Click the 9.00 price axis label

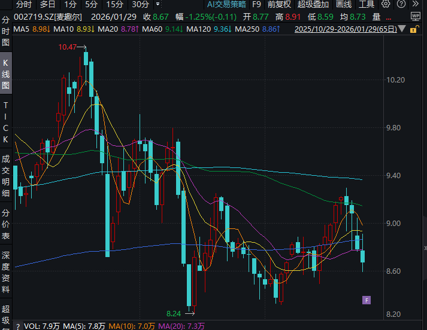(x=393, y=224)
